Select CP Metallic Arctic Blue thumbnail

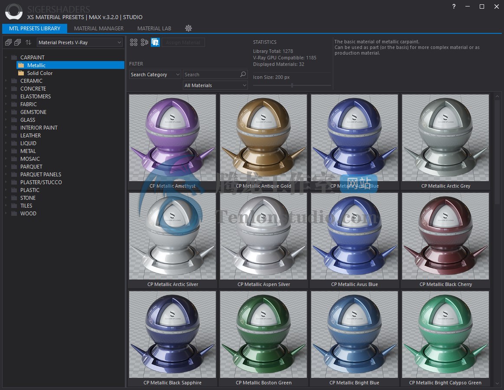354,138
